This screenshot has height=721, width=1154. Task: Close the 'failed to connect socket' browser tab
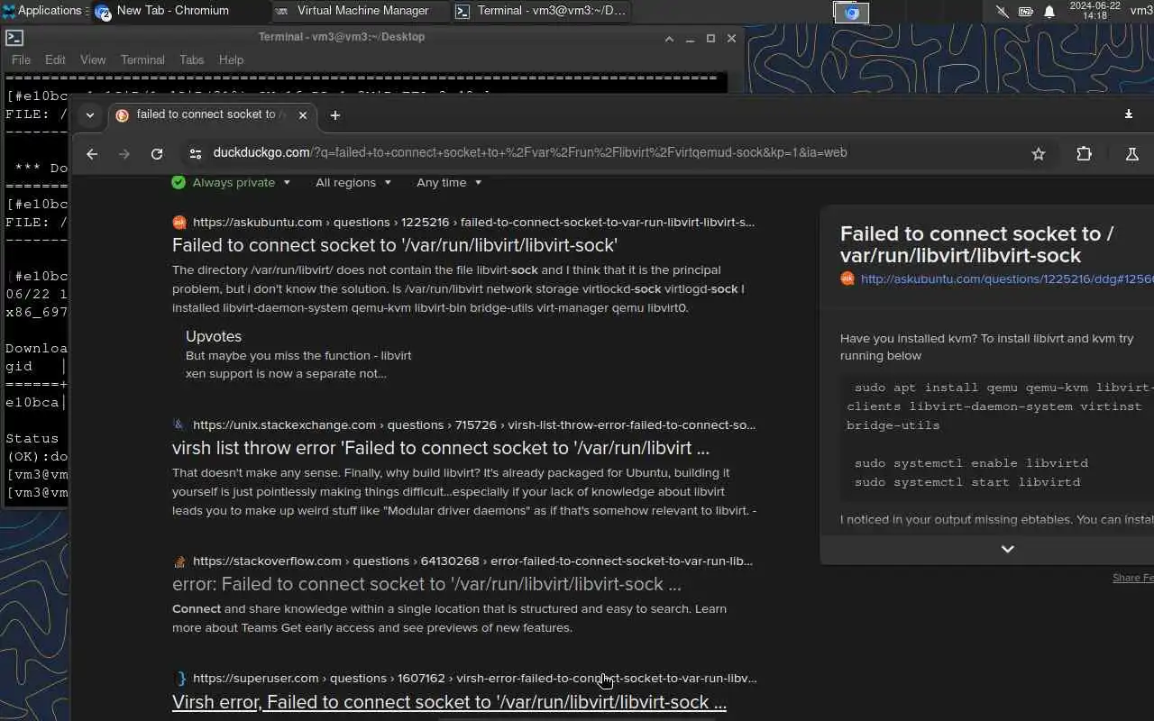(x=303, y=115)
